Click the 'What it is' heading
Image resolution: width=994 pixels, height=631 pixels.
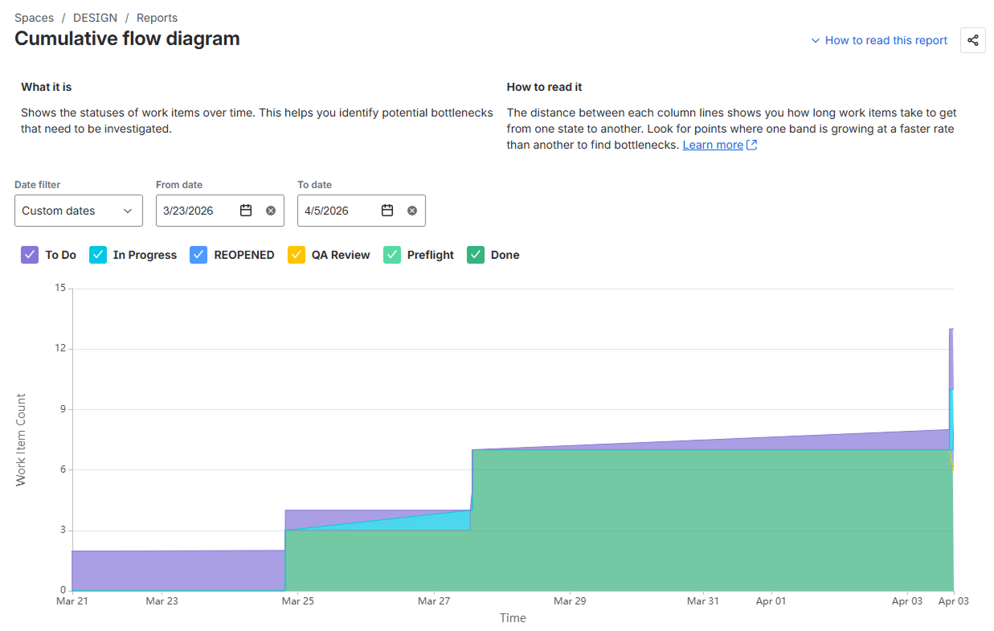click(x=47, y=87)
